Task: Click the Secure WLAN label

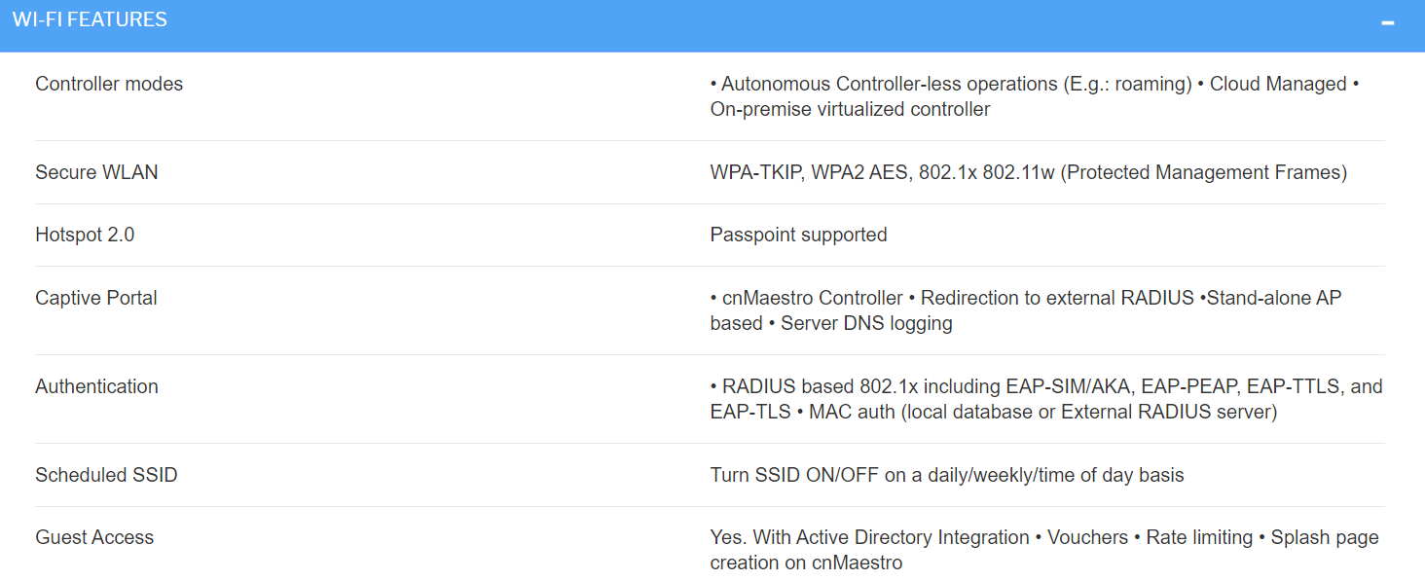Action: point(96,172)
